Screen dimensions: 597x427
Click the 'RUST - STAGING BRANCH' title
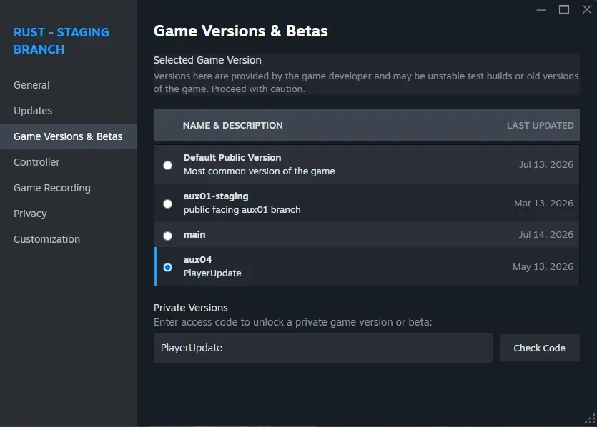point(61,41)
